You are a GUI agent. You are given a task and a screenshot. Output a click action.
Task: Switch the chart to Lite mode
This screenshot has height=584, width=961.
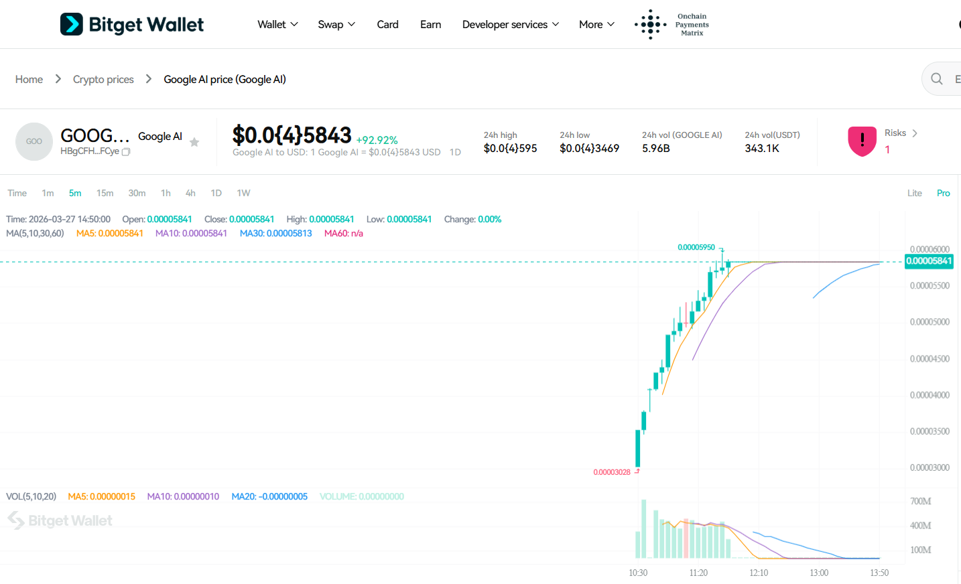tap(914, 193)
